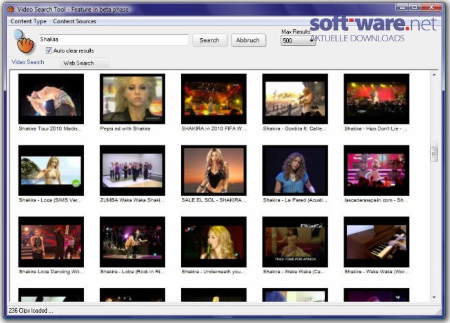The image size is (450, 323).
Task: Open Shakira Loca SIMS Ver thumbnail
Action: 51,171
